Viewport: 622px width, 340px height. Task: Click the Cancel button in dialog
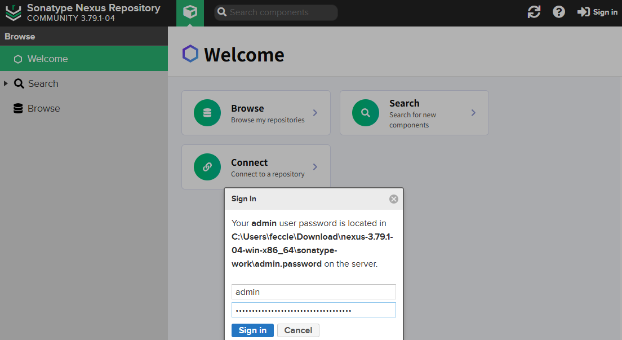(x=298, y=330)
